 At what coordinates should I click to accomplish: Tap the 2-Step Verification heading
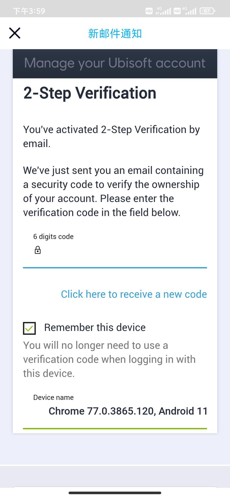(90, 93)
